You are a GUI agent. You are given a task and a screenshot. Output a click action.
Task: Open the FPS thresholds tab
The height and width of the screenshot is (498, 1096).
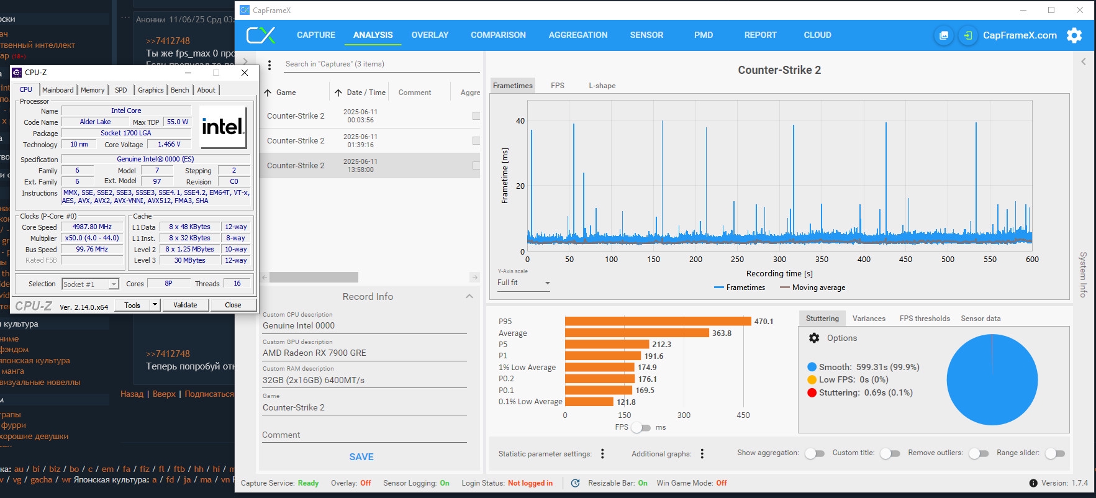[x=925, y=319]
